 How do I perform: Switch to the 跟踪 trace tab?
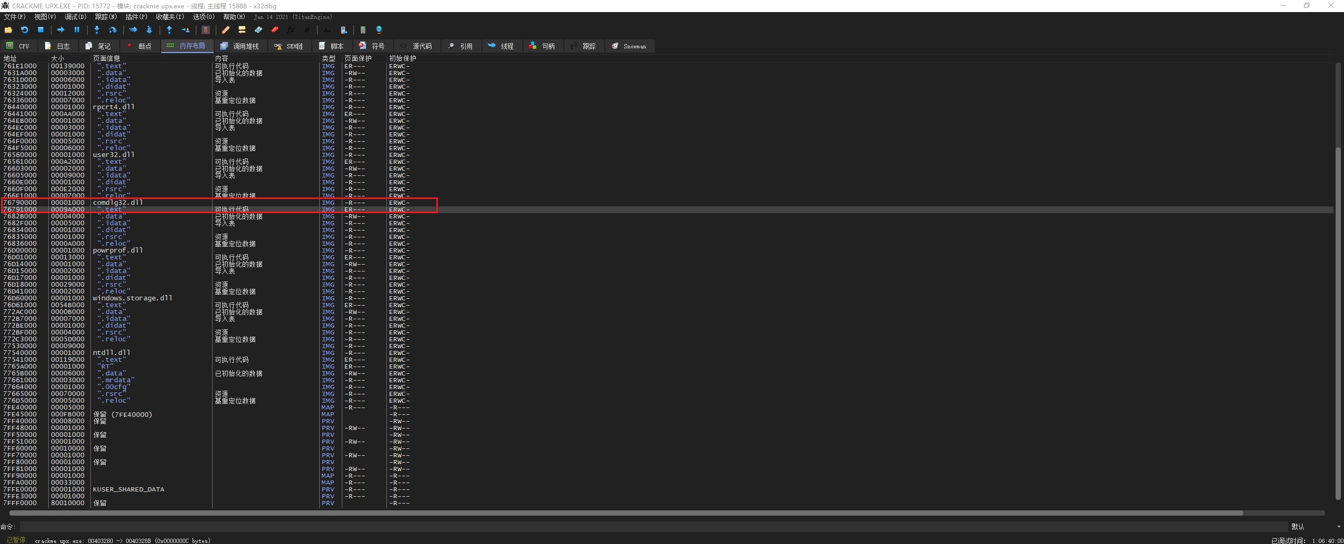[584, 46]
